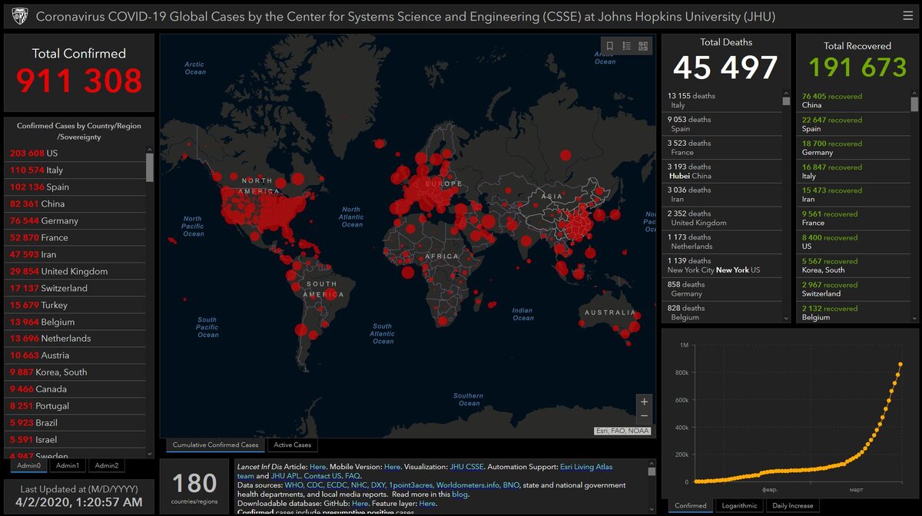The height and width of the screenshot is (516, 922).
Task: Switch chart to Daily Increase
Action: [x=791, y=505]
